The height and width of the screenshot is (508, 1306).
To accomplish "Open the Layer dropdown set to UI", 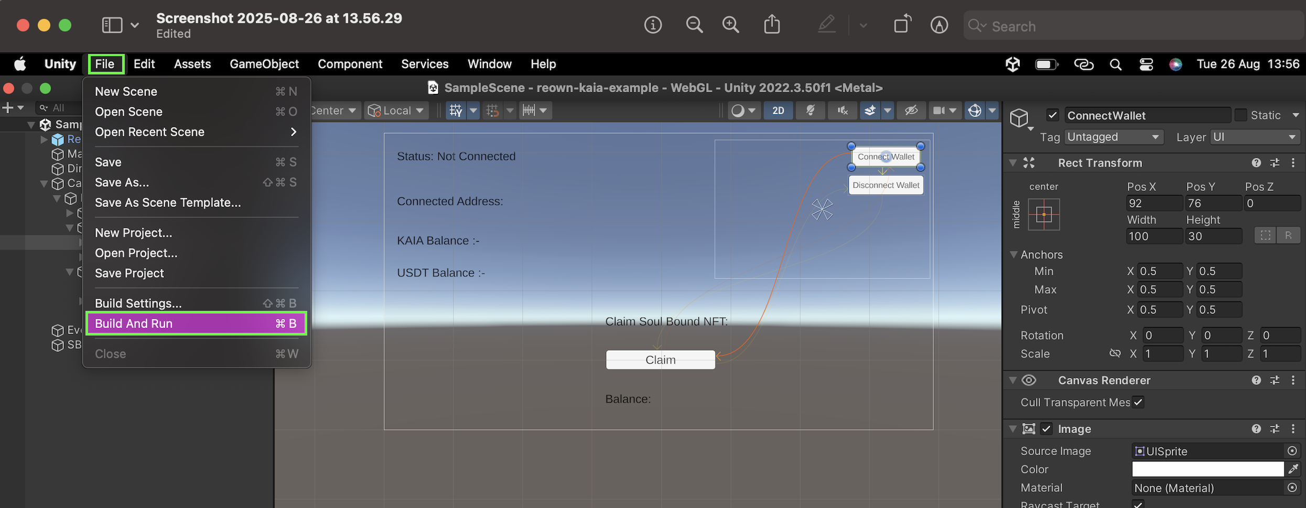I will (1254, 137).
